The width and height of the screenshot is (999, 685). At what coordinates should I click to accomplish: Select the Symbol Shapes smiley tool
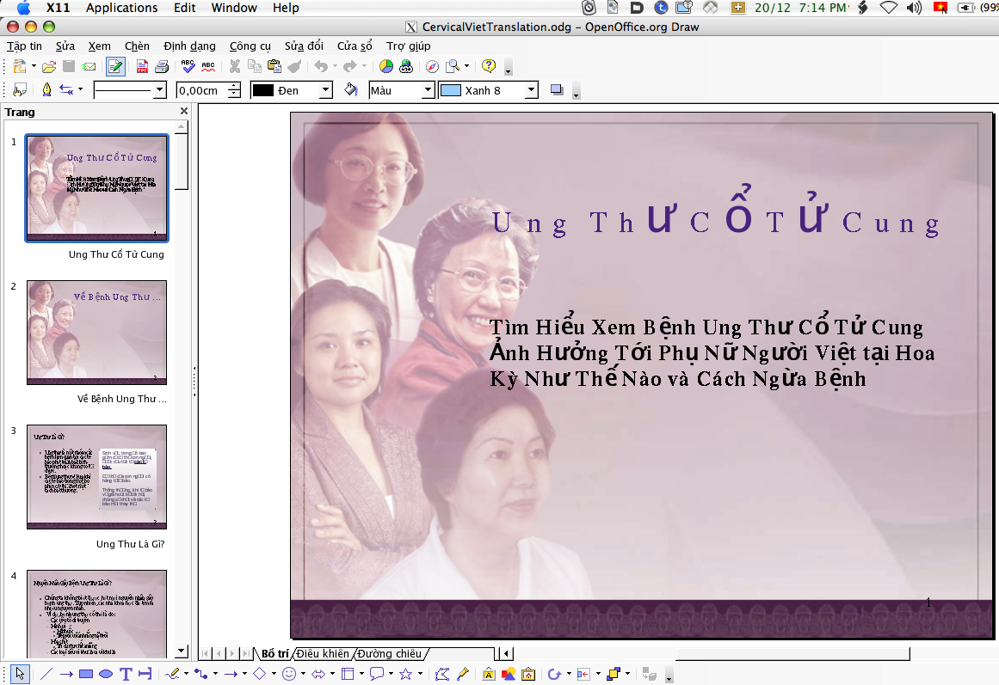(289, 674)
